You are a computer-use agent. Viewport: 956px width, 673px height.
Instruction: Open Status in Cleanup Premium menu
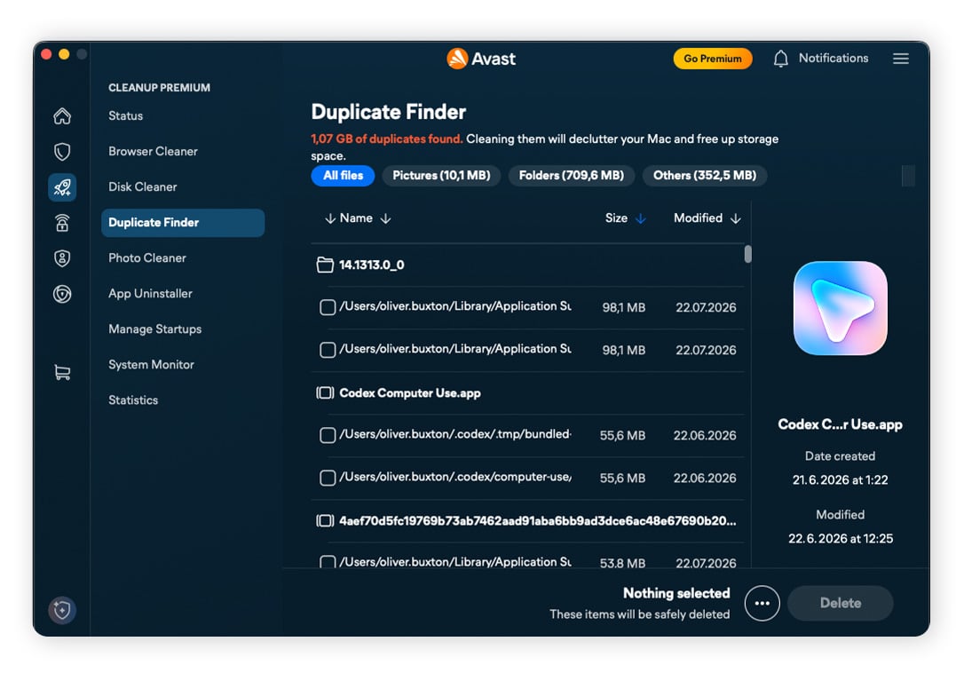pyautogui.click(x=125, y=115)
